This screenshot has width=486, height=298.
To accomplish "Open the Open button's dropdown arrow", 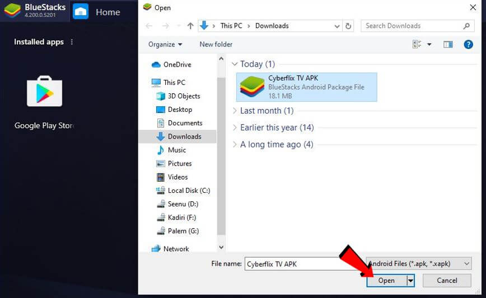I will tap(410, 281).
